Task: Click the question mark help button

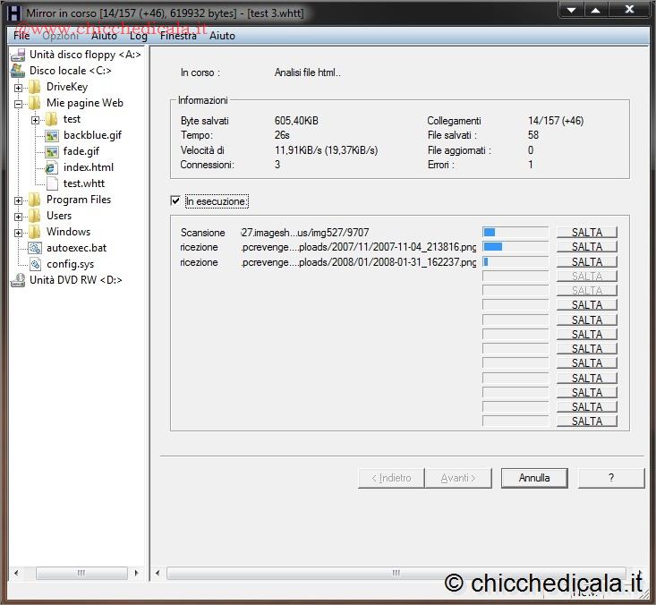Action: pos(610,478)
